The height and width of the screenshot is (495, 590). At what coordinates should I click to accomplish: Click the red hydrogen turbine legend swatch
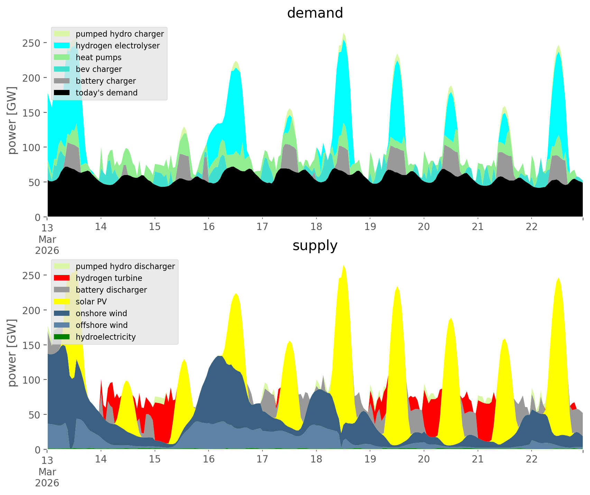(x=62, y=278)
